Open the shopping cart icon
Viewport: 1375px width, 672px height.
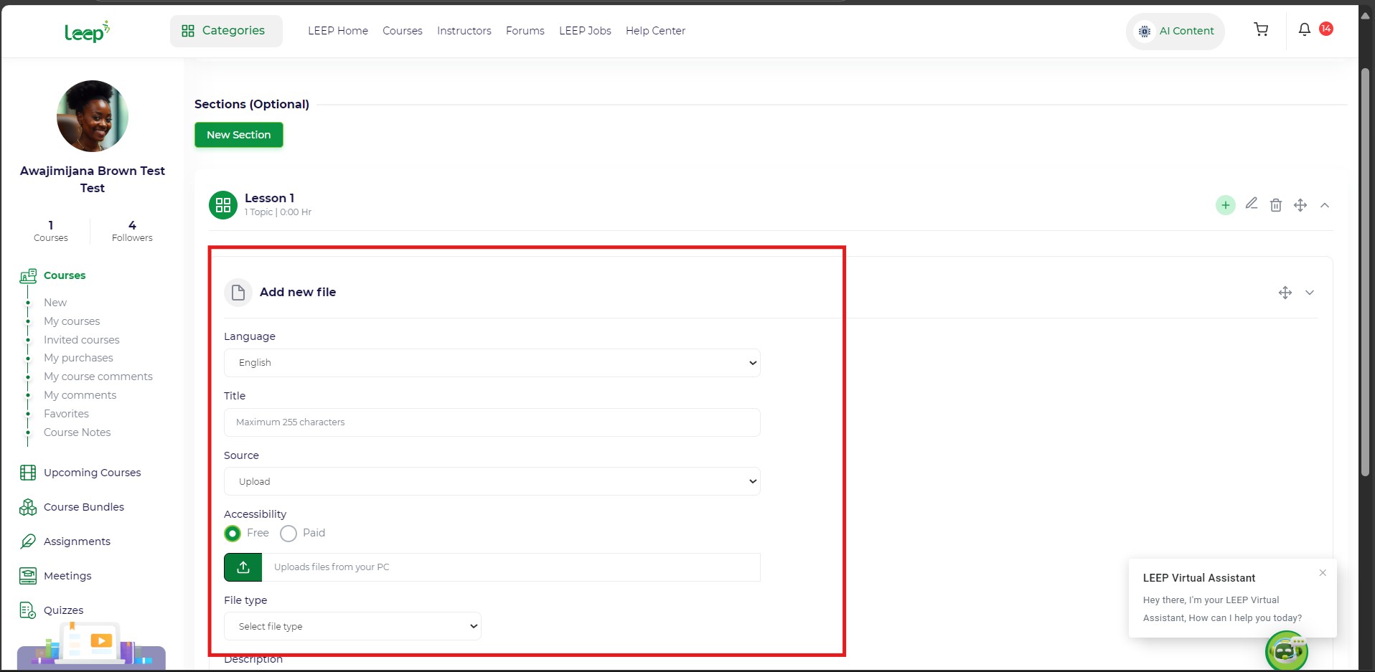1260,29
